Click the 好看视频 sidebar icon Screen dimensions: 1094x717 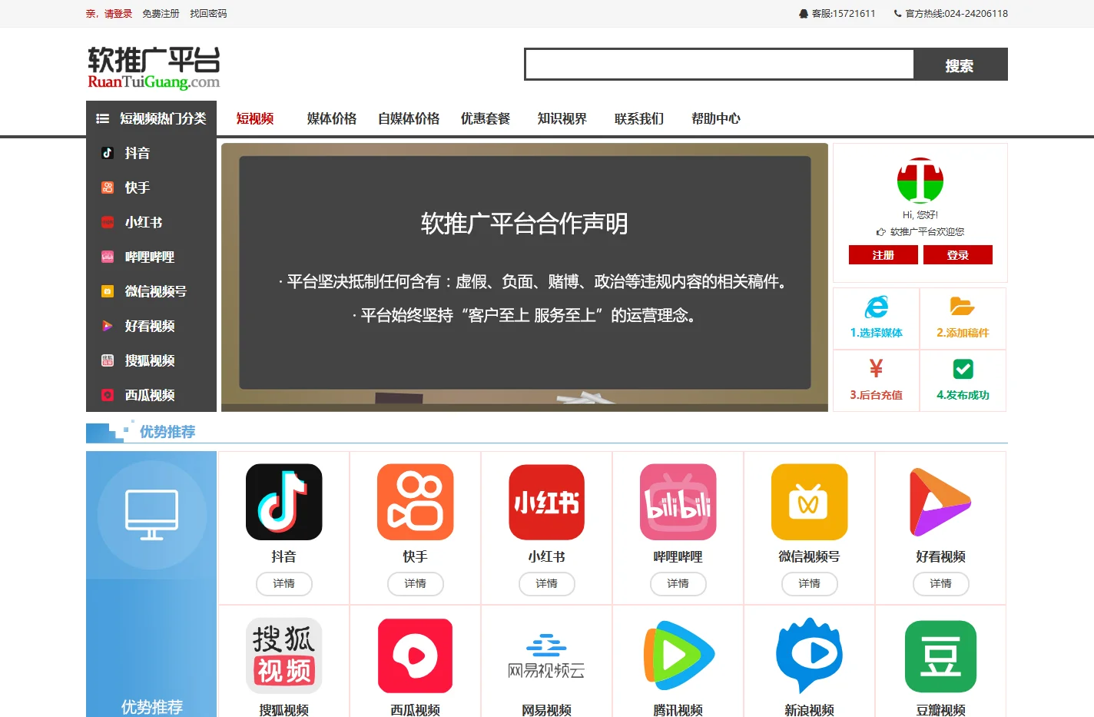tap(108, 326)
